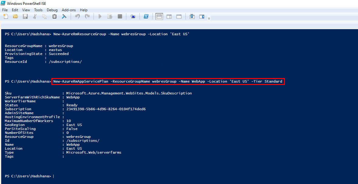Viewport: 358px width, 184px height.
Task: Cut selection with scissors icon
Action: point(35,16)
